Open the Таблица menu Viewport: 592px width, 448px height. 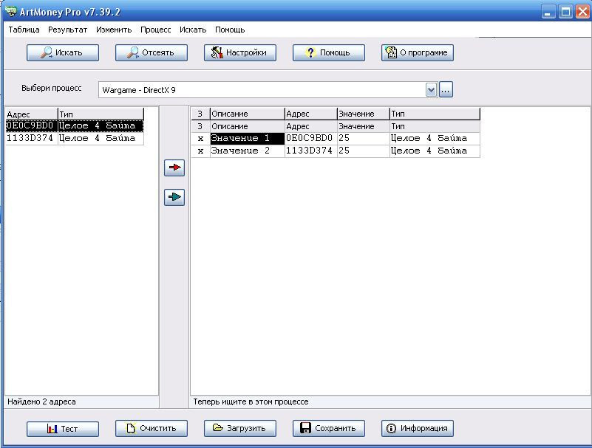24,30
